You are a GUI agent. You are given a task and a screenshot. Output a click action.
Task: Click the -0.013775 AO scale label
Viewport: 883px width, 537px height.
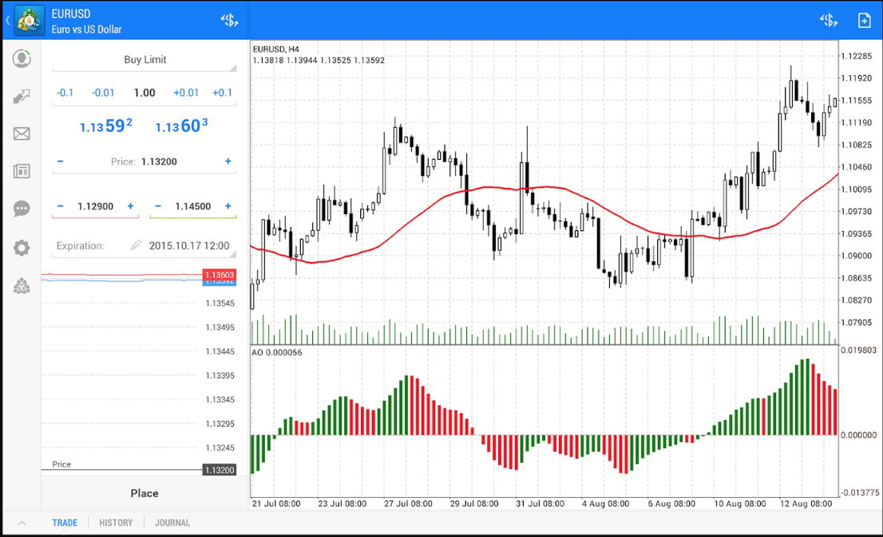(859, 492)
